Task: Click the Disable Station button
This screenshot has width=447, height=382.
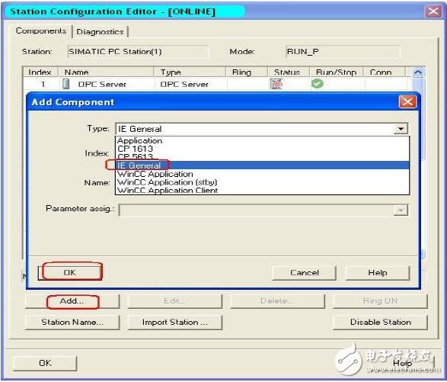Action: [380, 323]
